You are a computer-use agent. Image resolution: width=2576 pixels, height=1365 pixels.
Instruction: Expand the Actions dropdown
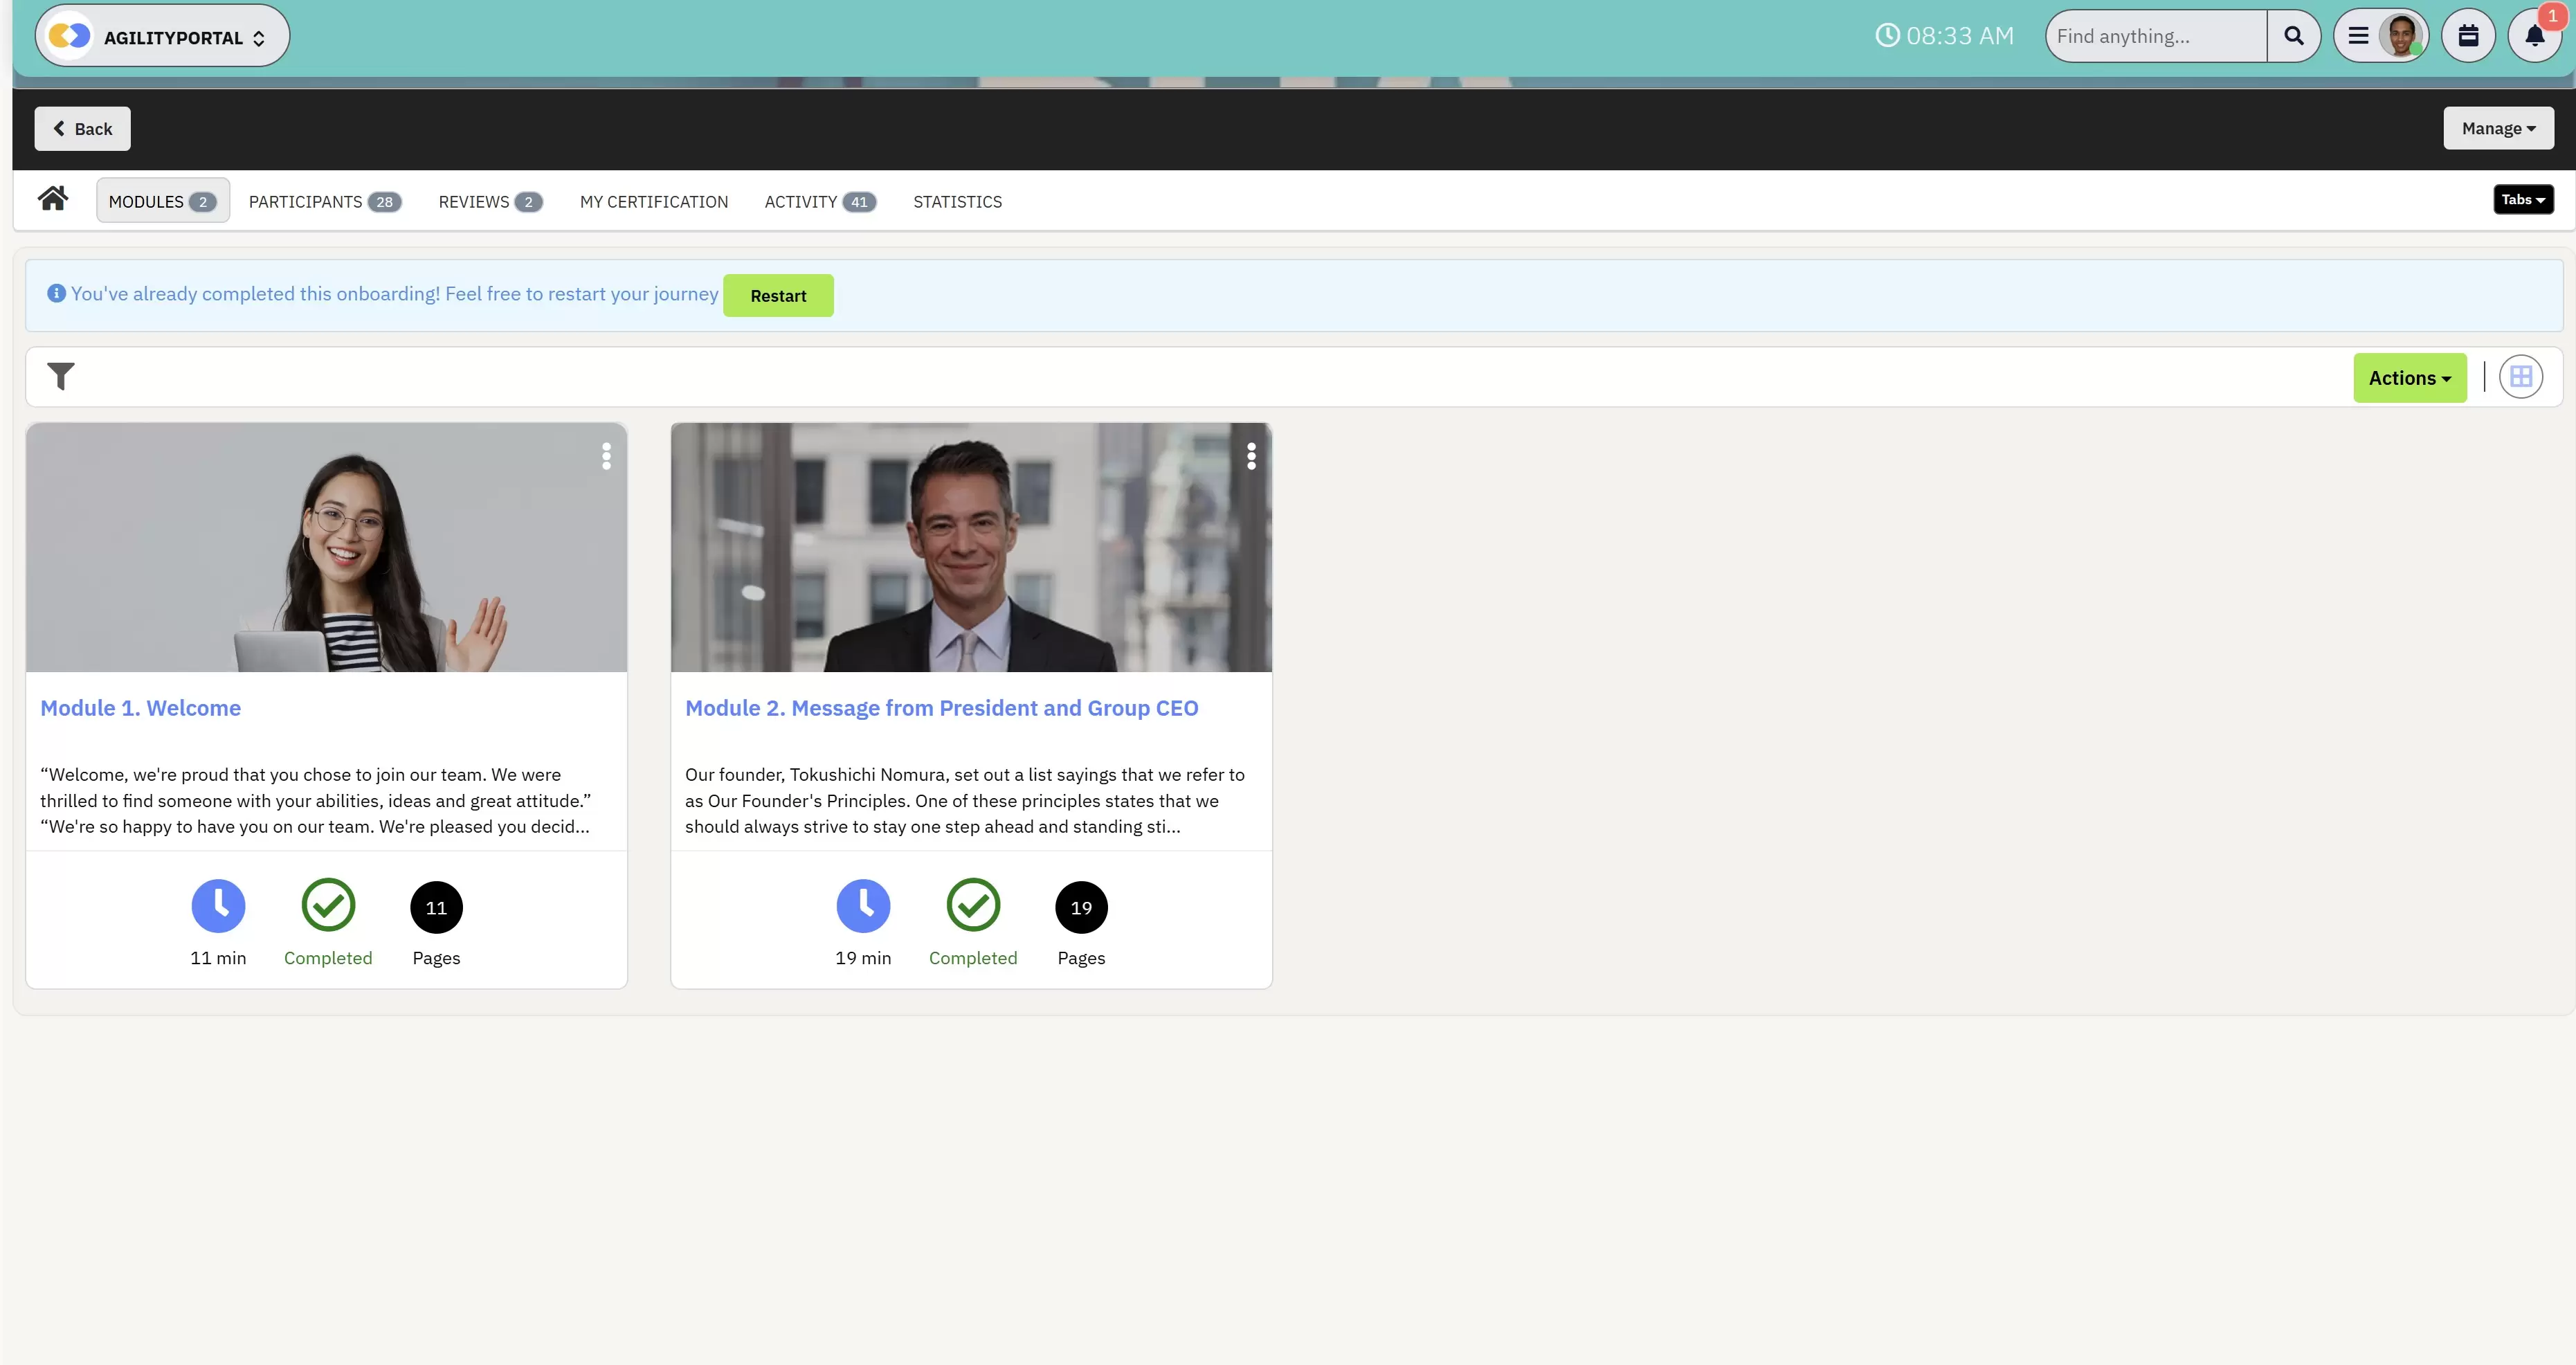click(x=2410, y=378)
